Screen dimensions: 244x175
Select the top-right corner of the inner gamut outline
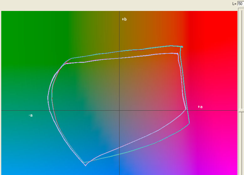pos(178,54)
